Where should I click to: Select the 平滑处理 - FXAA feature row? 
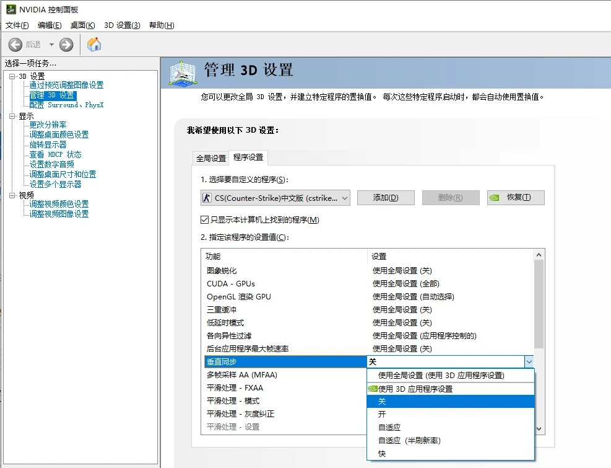285,387
